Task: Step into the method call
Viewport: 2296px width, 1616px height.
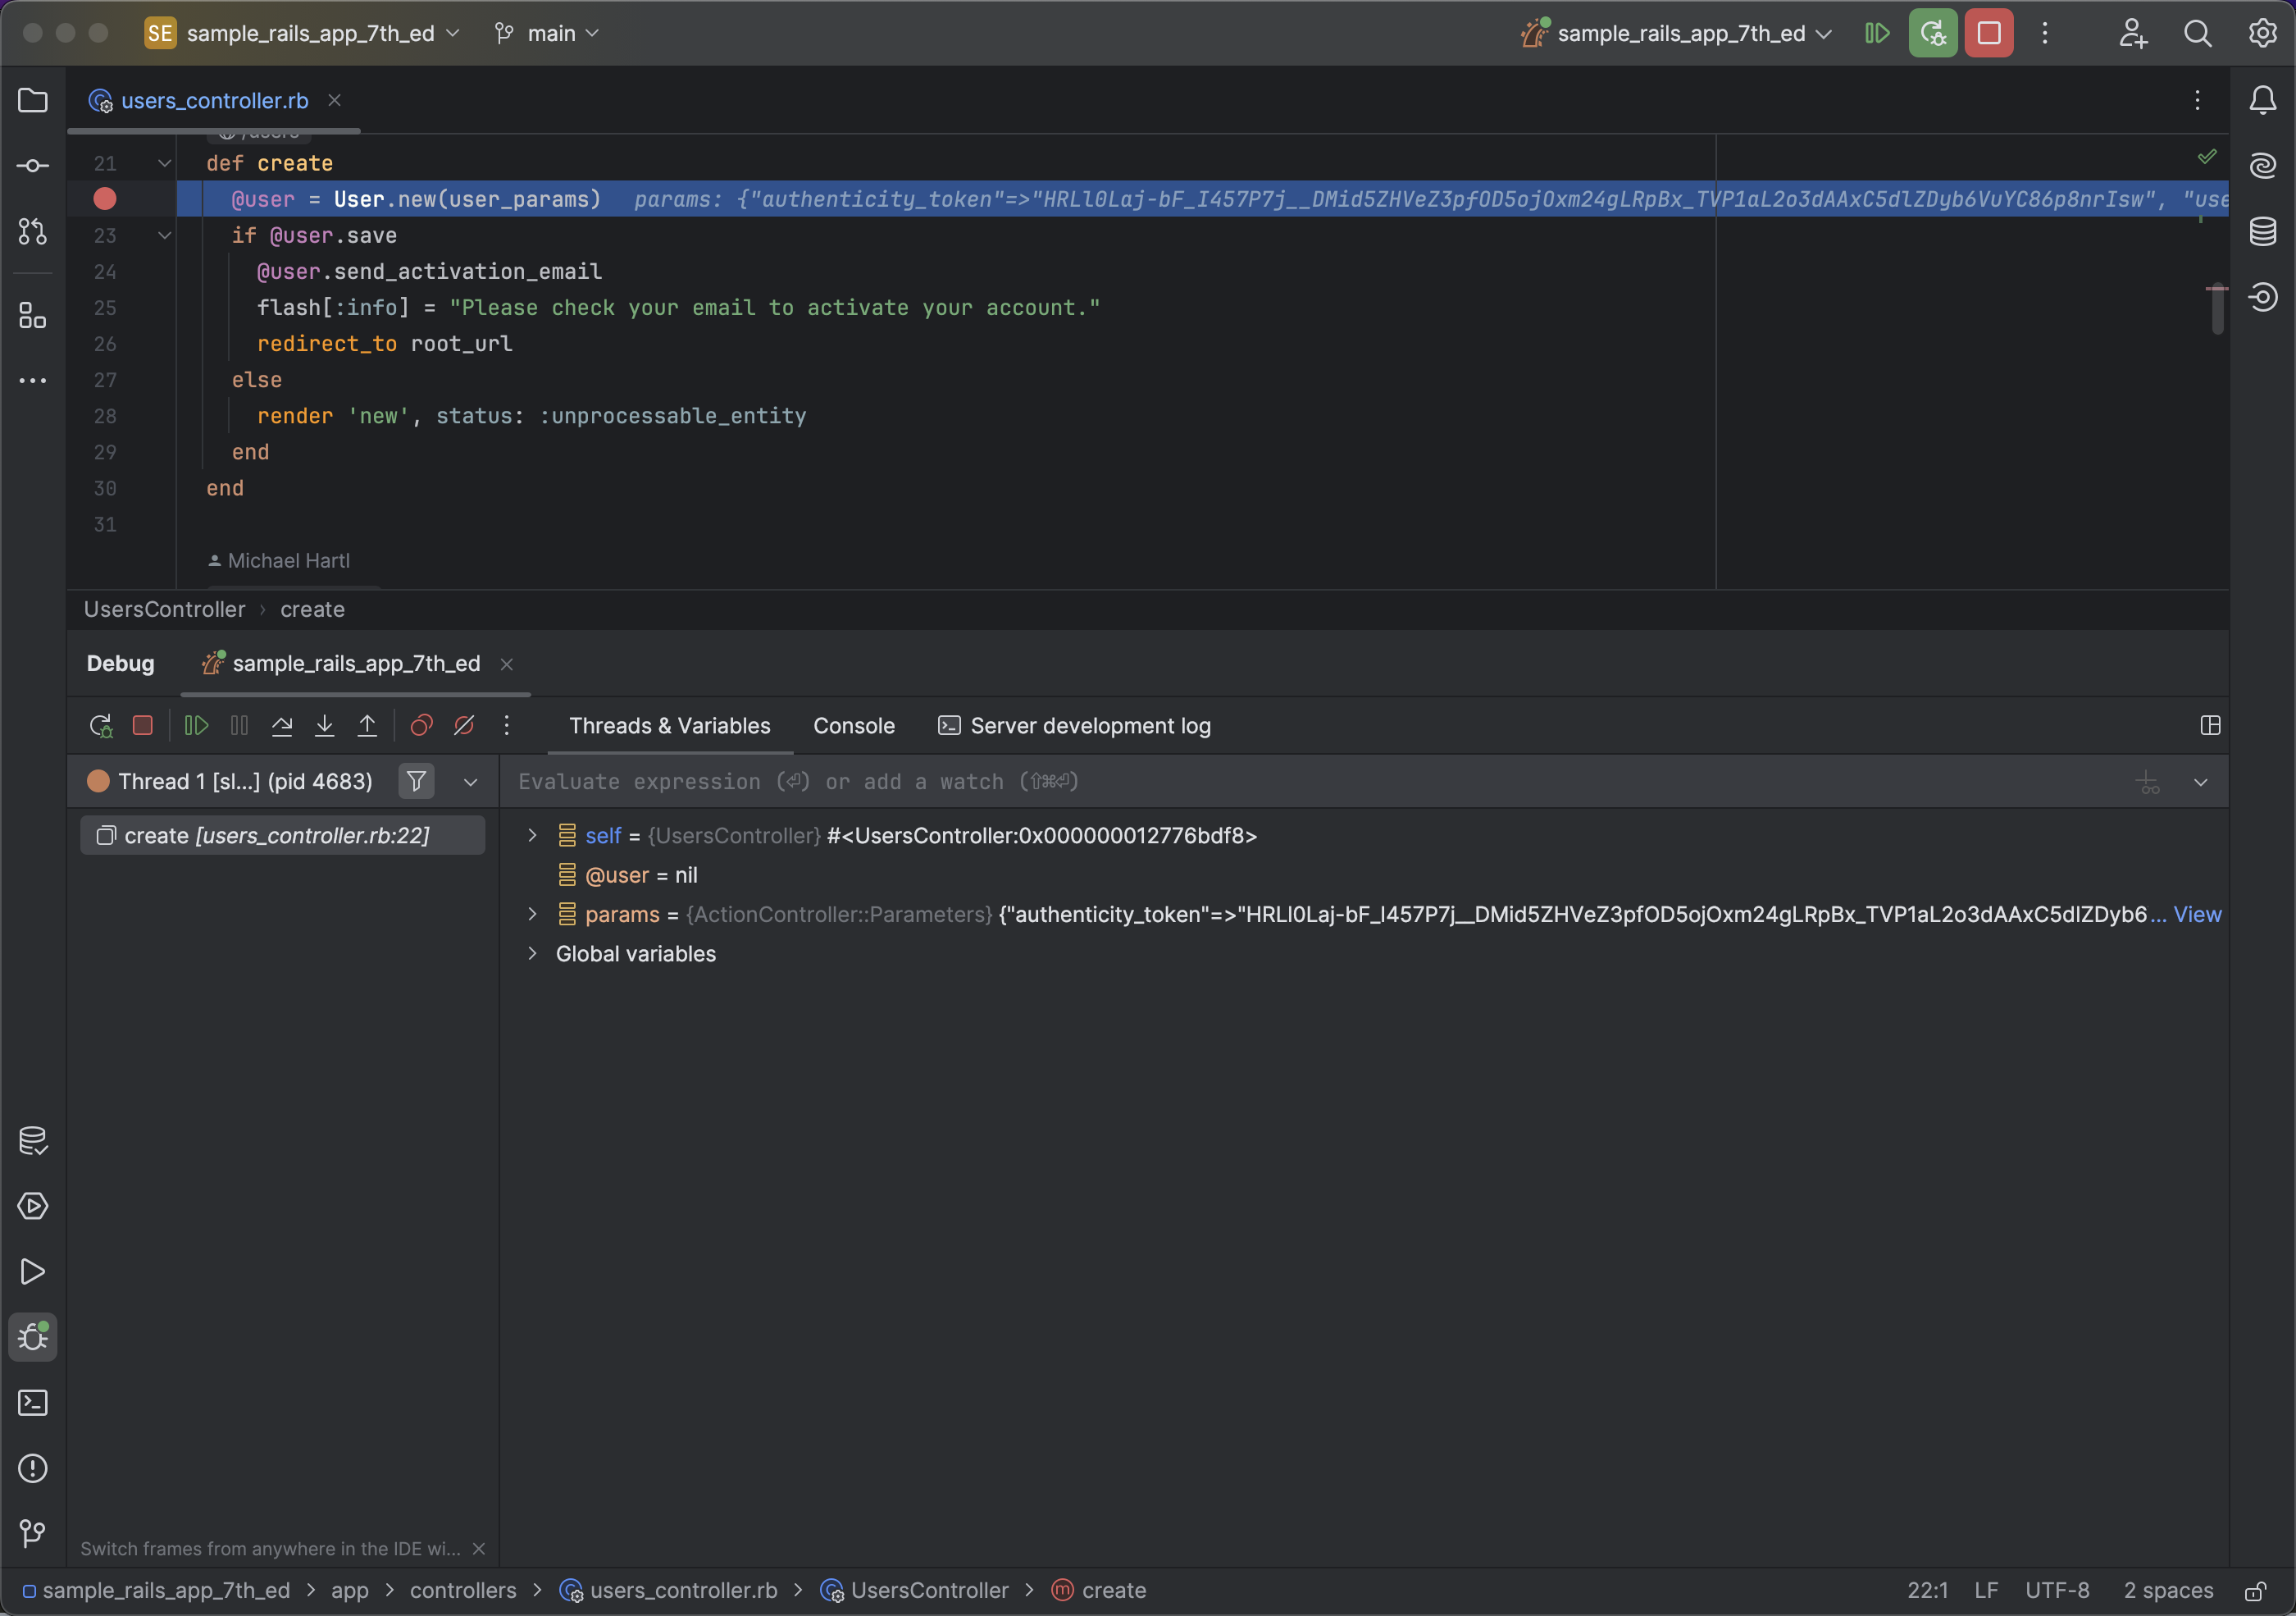Action: coord(324,725)
